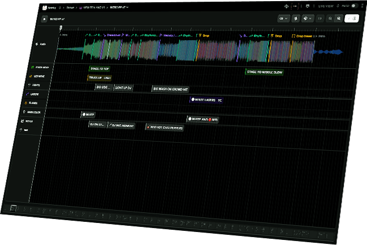Select the LASERS track icon
The width and height of the screenshot is (367, 245).
(28, 94)
